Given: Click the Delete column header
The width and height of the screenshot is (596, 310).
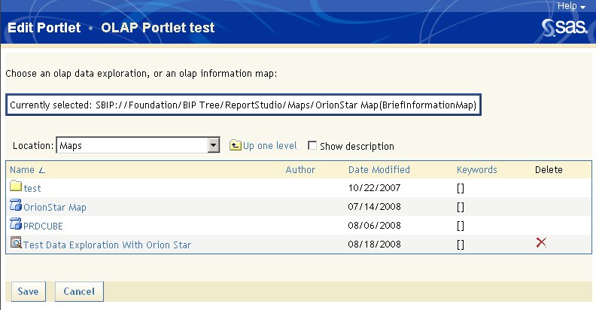Looking at the screenshot, I should pos(549,170).
